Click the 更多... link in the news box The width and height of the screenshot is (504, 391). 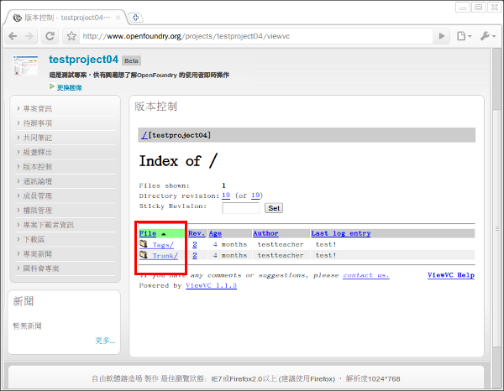pyautogui.click(x=105, y=341)
